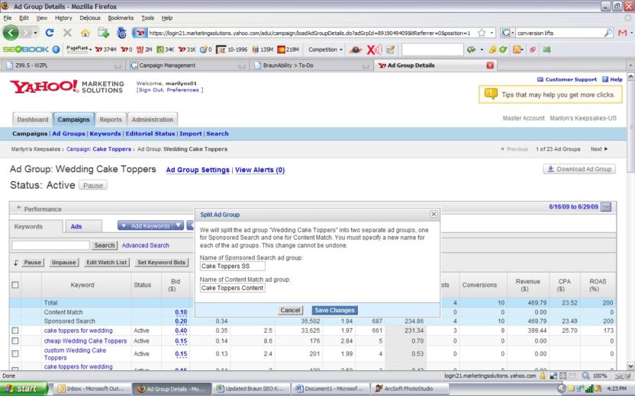Image resolution: width=635 pixels, height=396 pixels.
Task: Click the Windows Start button
Action: point(24,388)
